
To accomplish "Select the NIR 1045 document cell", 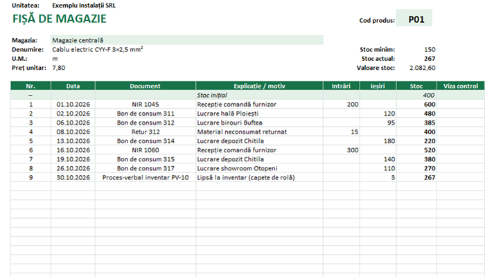I will point(145,105).
